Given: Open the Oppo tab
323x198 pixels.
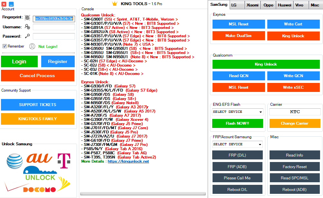Looking at the screenshot, I should click(x=268, y=5).
